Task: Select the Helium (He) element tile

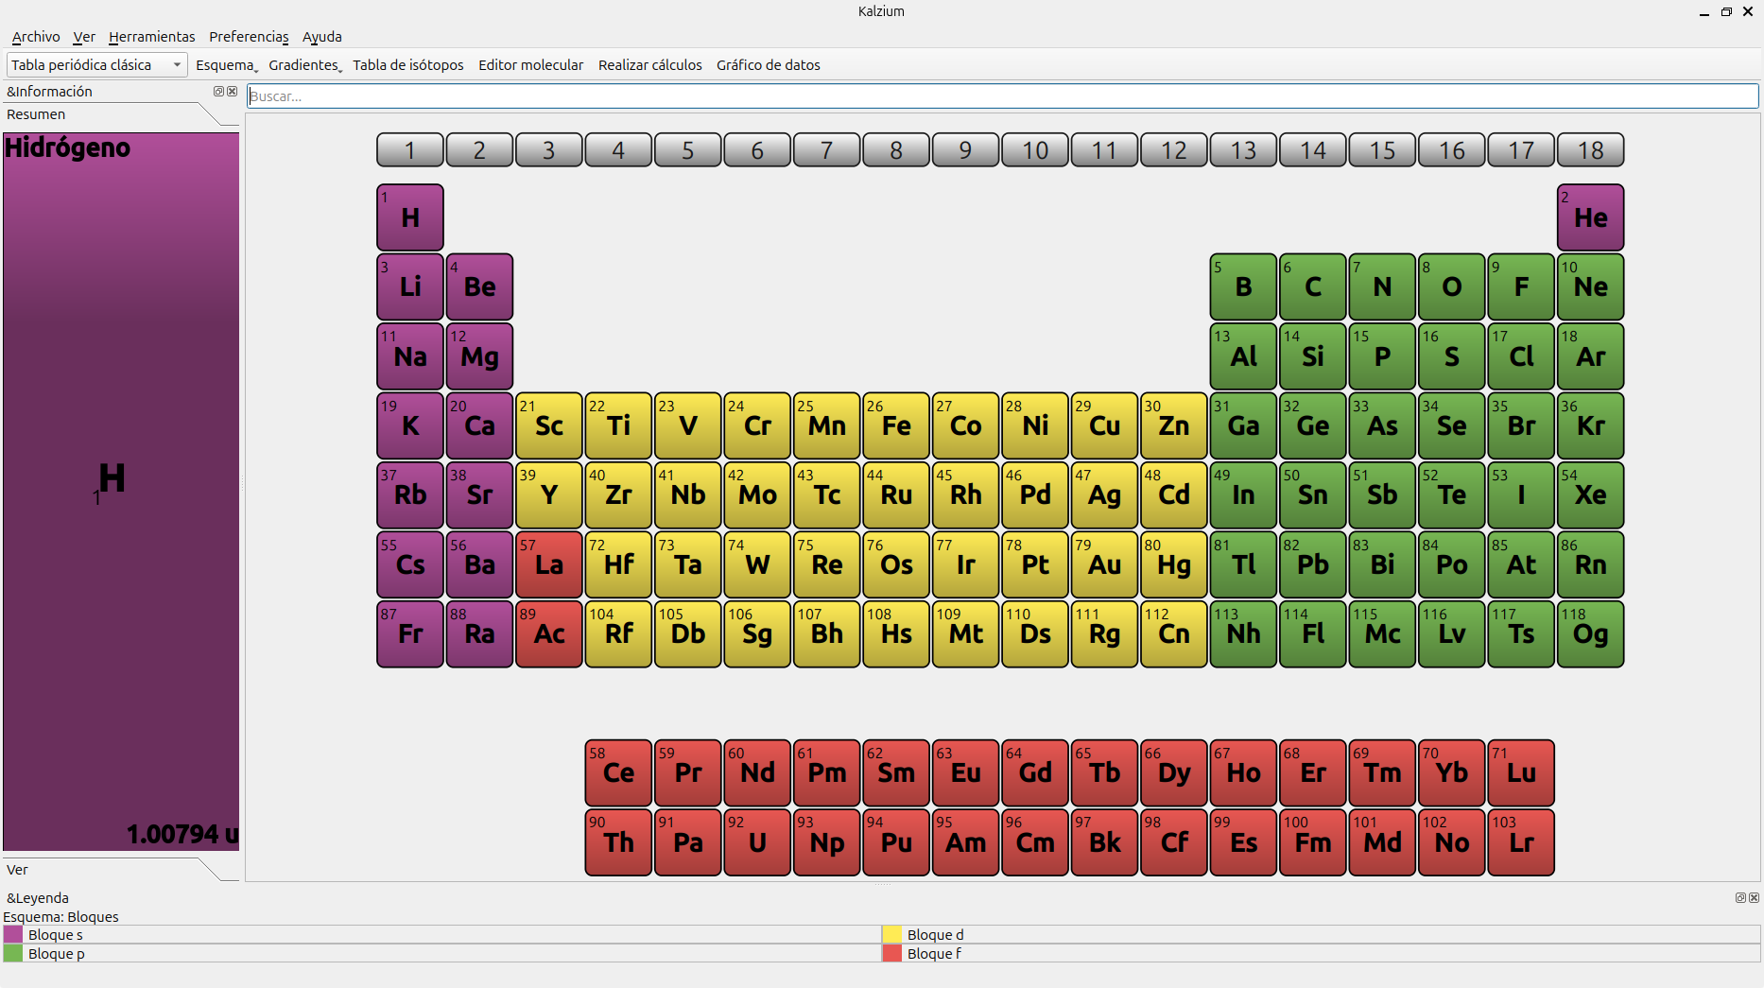Action: point(1590,217)
